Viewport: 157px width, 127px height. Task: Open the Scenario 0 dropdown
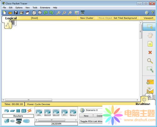coord(94,110)
